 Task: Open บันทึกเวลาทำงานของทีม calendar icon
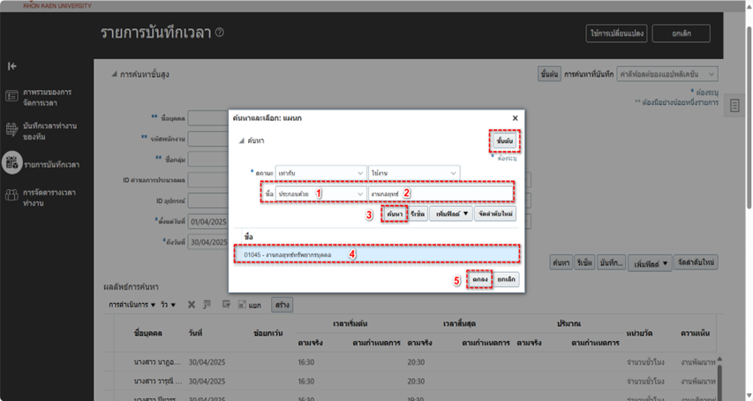tap(11, 129)
